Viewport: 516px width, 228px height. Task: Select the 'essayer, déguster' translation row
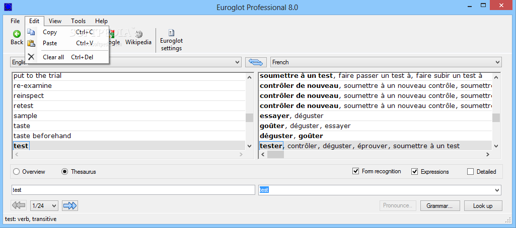(x=375, y=116)
